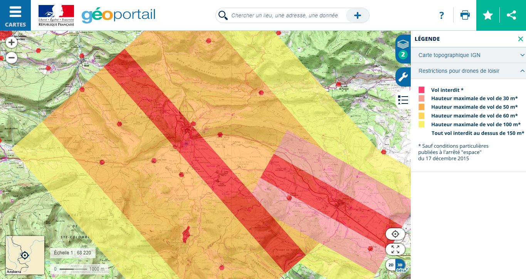Open the map tools wrench icon
Screen dimensions: 526x279
[403, 77]
